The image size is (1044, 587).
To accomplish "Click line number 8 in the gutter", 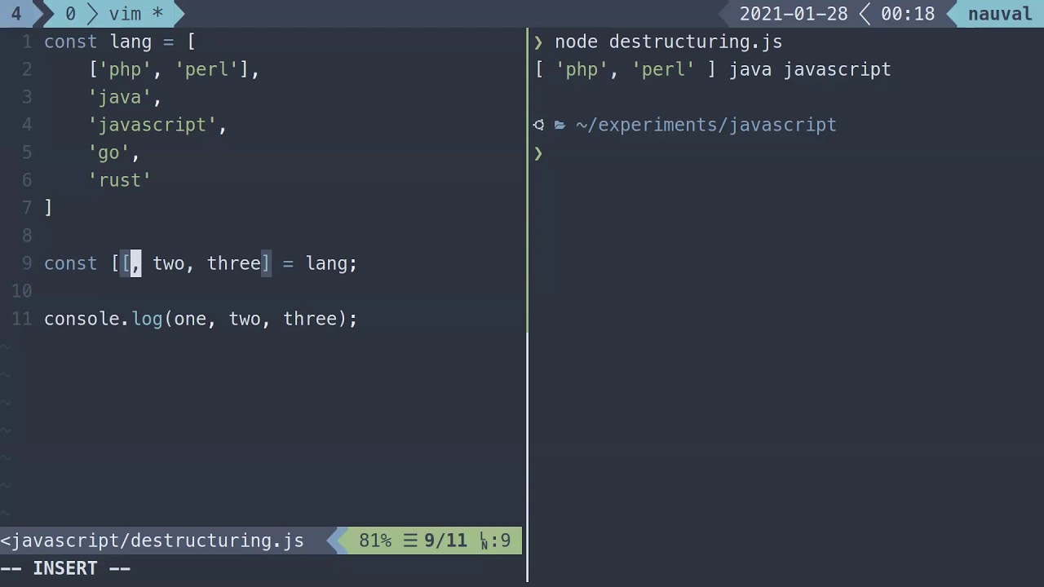I will pos(27,236).
